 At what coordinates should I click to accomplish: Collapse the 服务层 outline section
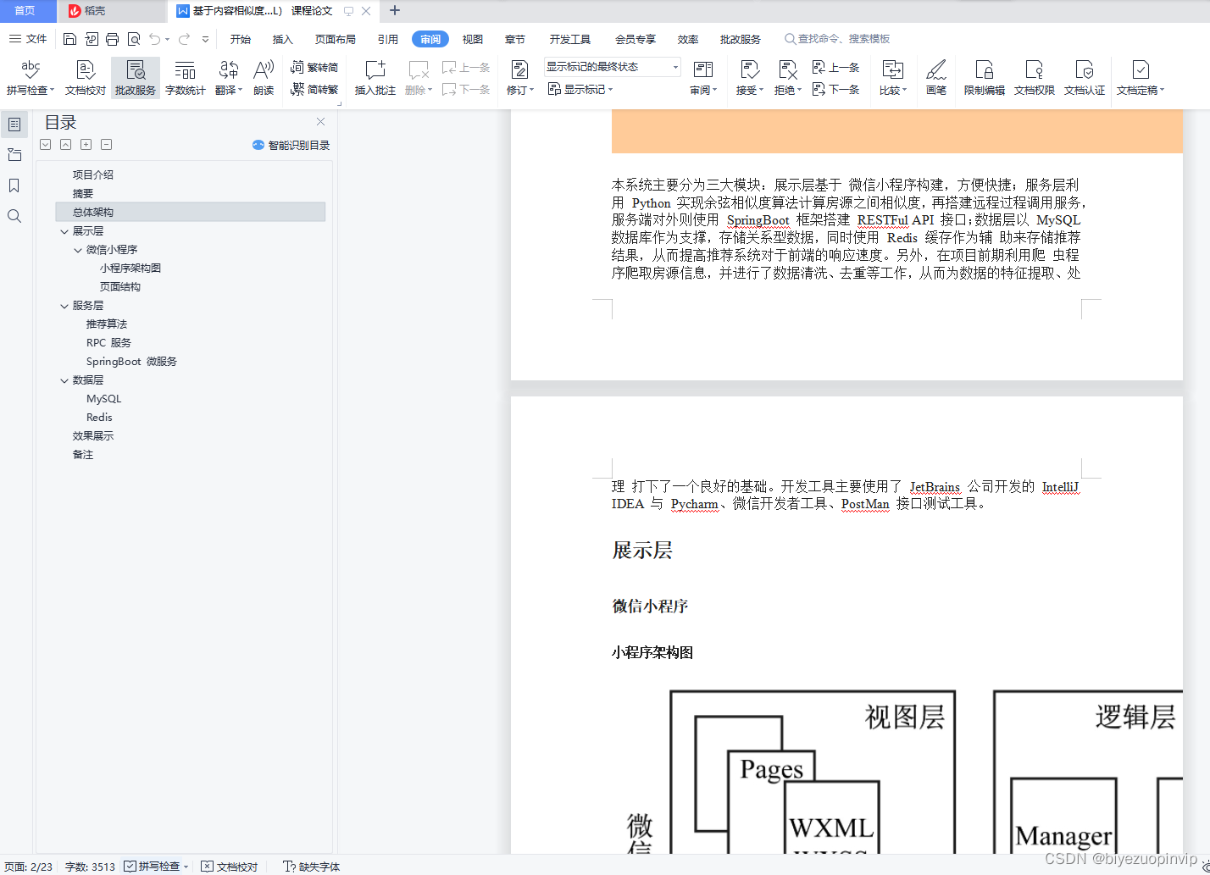[x=65, y=305]
